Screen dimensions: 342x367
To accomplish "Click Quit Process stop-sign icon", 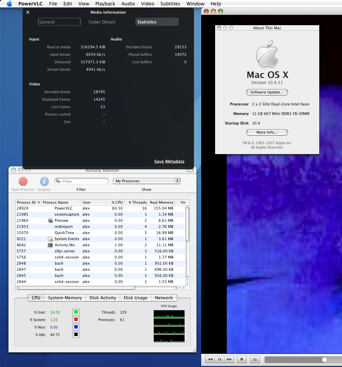I will click(23, 181).
